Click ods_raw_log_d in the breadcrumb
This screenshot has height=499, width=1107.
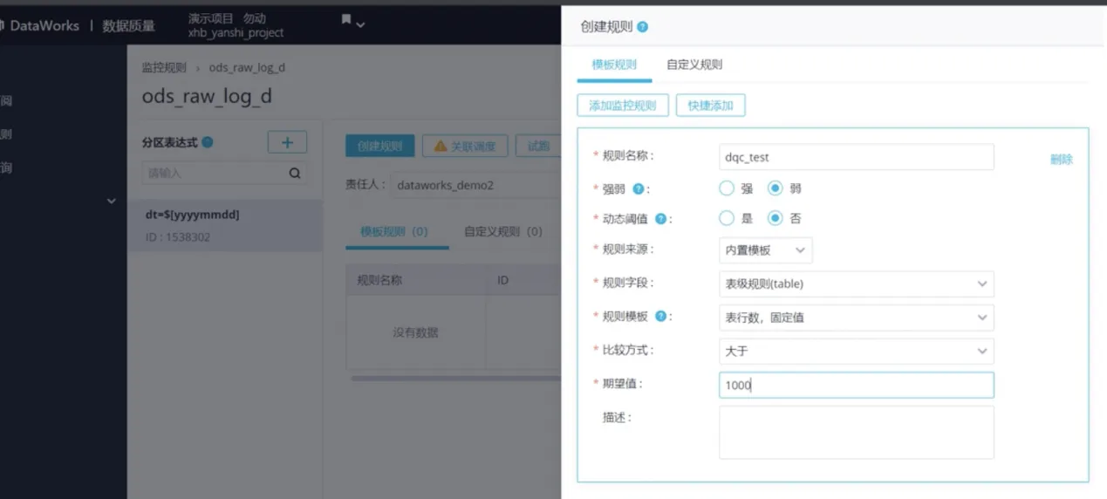coord(247,67)
